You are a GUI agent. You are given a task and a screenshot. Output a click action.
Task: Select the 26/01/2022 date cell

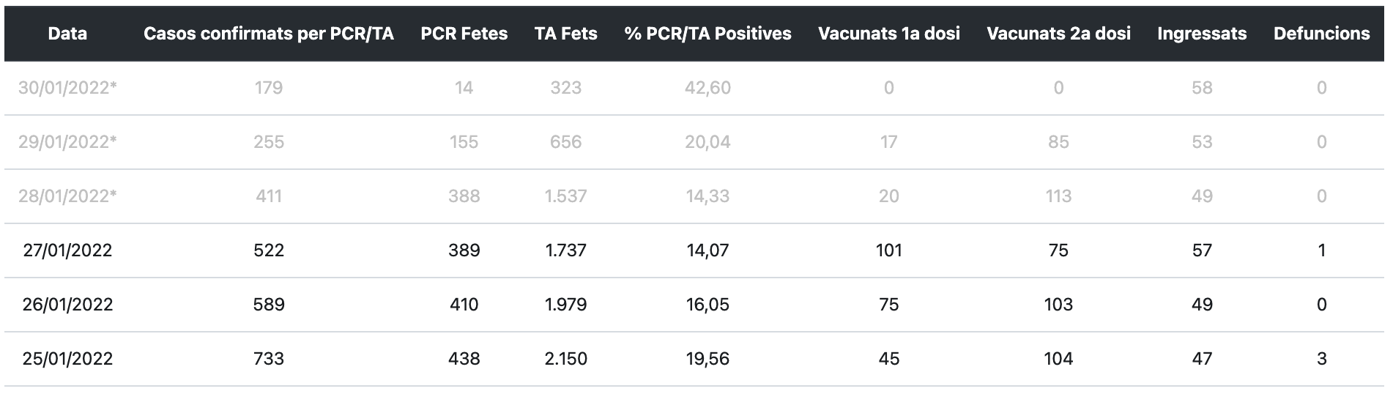click(x=67, y=305)
